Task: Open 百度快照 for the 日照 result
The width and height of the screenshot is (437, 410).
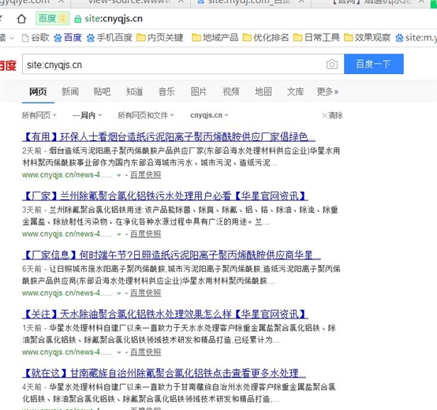Action: coord(145,293)
